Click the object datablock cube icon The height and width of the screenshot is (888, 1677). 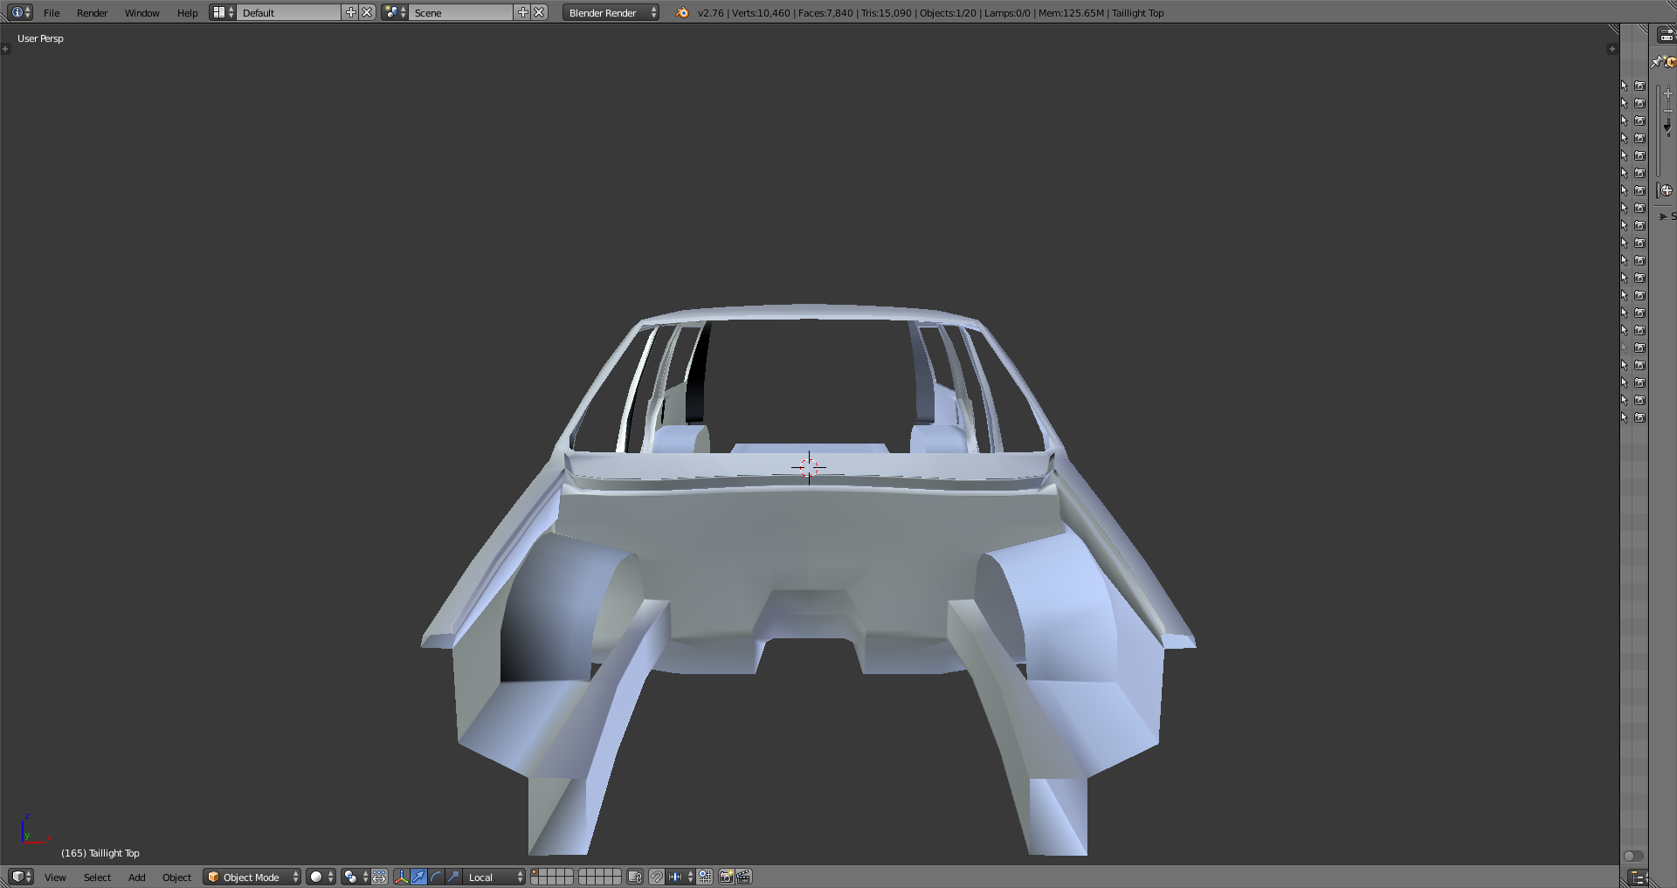(x=1671, y=62)
